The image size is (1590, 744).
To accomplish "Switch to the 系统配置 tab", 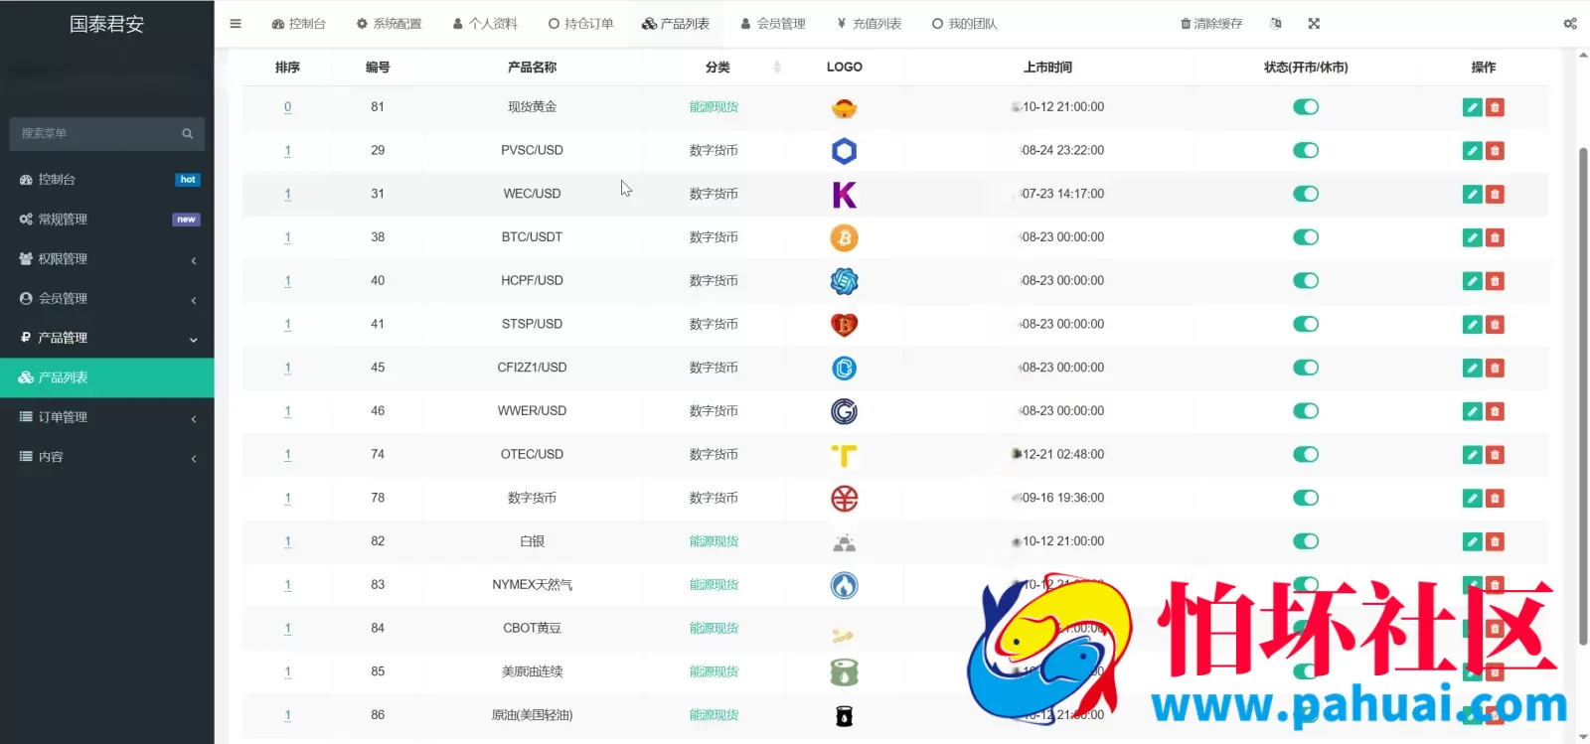I will click(389, 24).
